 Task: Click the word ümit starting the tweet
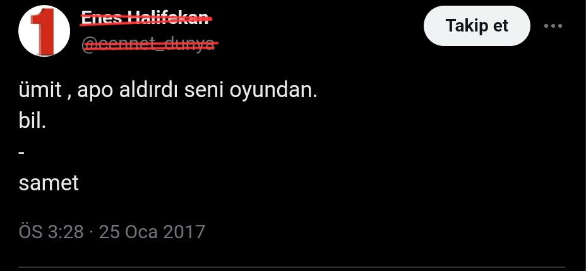pos(40,91)
